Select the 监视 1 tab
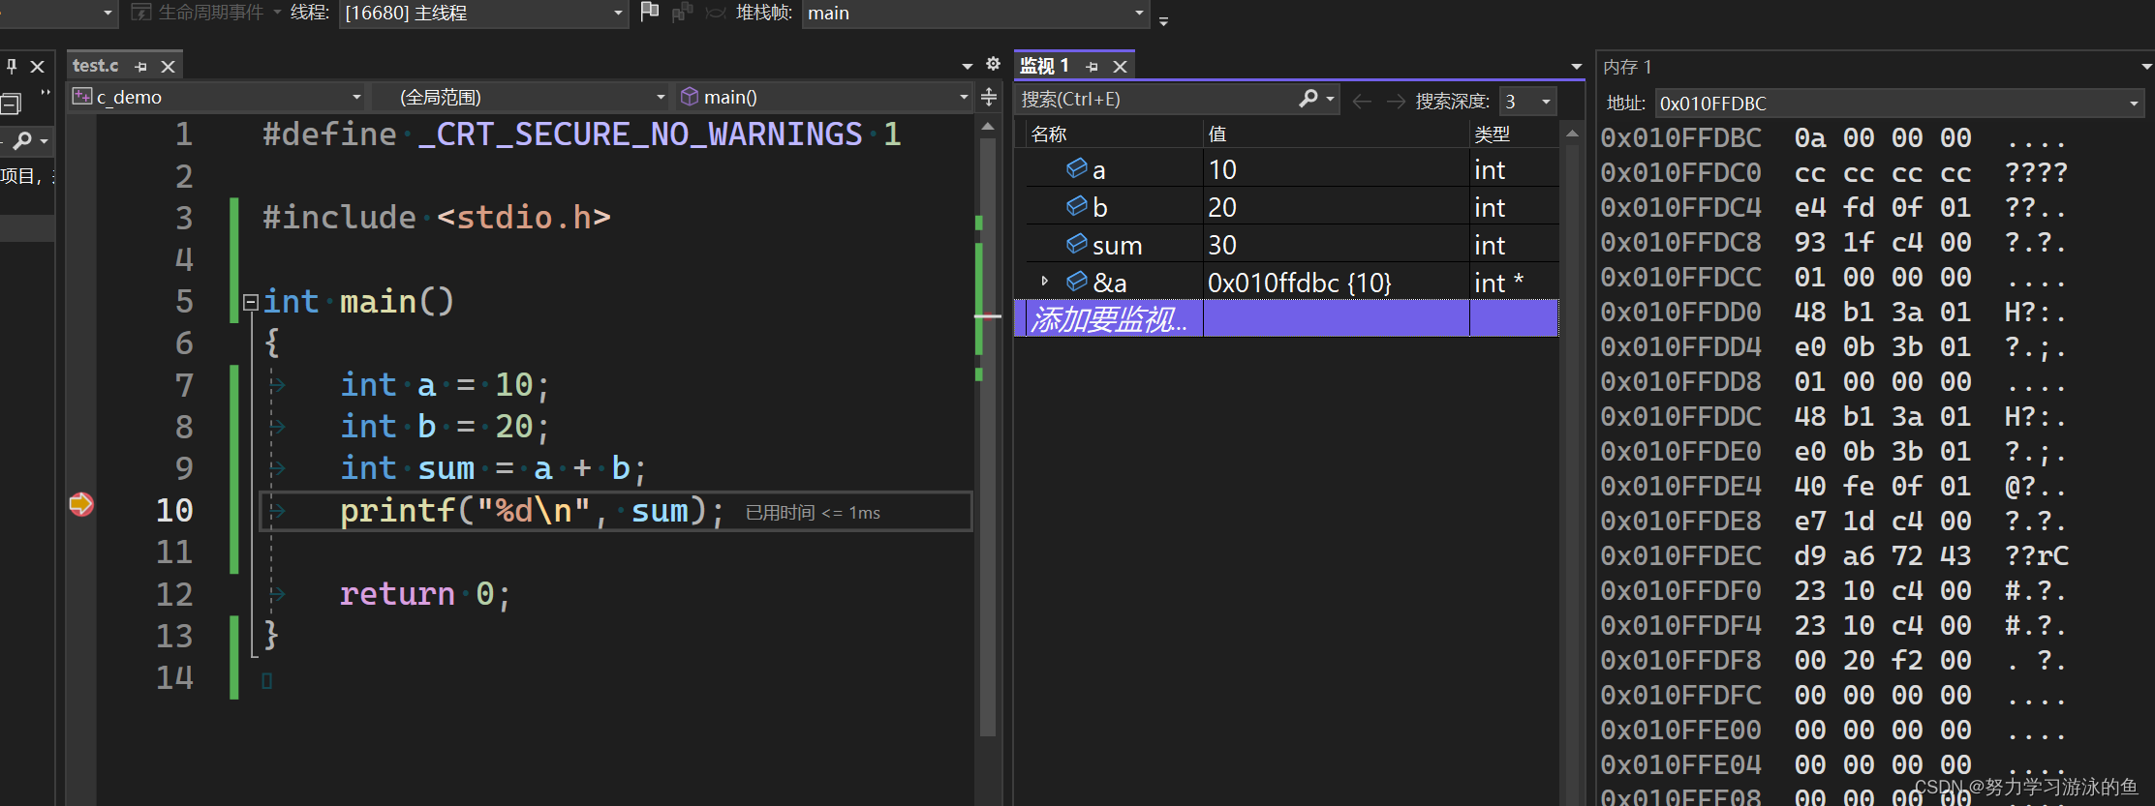 coord(1044,66)
